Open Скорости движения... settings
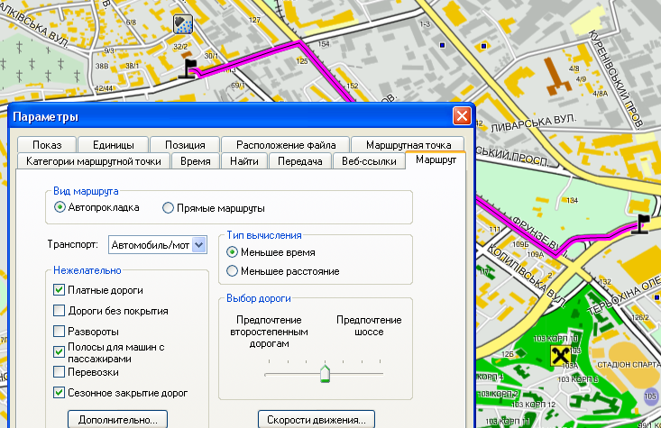The width and height of the screenshot is (661, 428). [x=316, y=419]
